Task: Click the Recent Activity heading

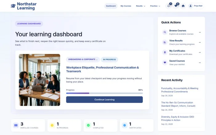Action: click(172, 80)
